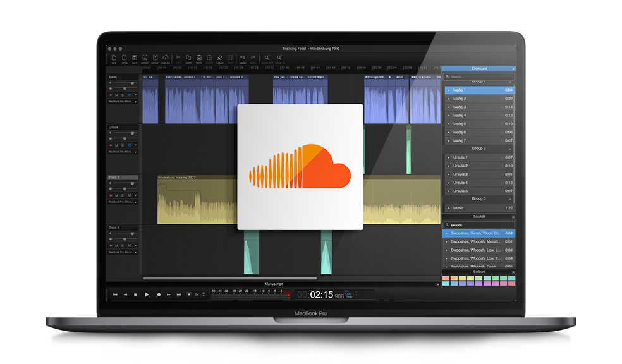Close the Sounds panel
Viewport: 622px width, 364px height.
[513, 217]
